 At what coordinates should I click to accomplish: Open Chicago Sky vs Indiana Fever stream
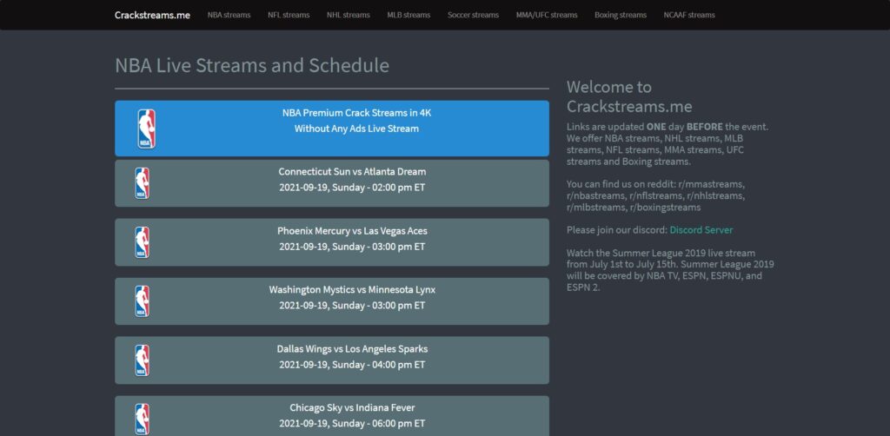click(x=331, y=415)
